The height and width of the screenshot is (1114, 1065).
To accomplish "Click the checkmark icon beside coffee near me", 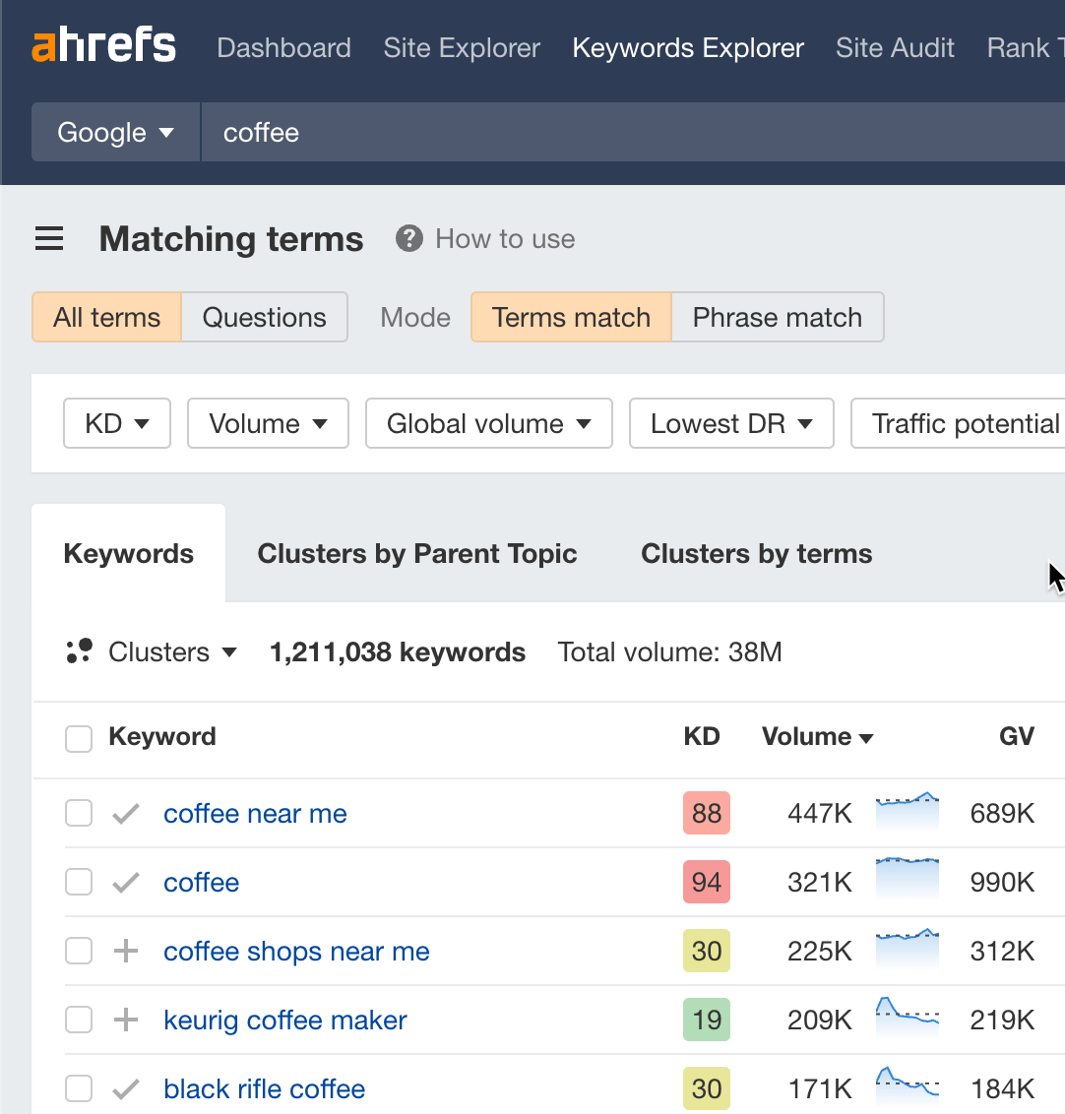I will click(x=126, y=813).
